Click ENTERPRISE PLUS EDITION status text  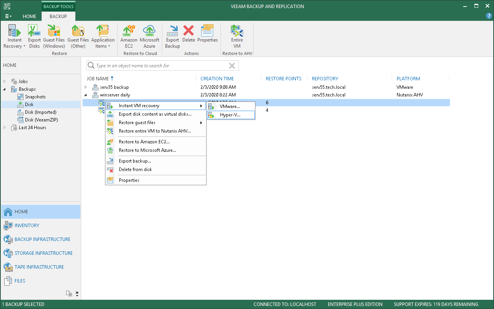tap(355, 304)
